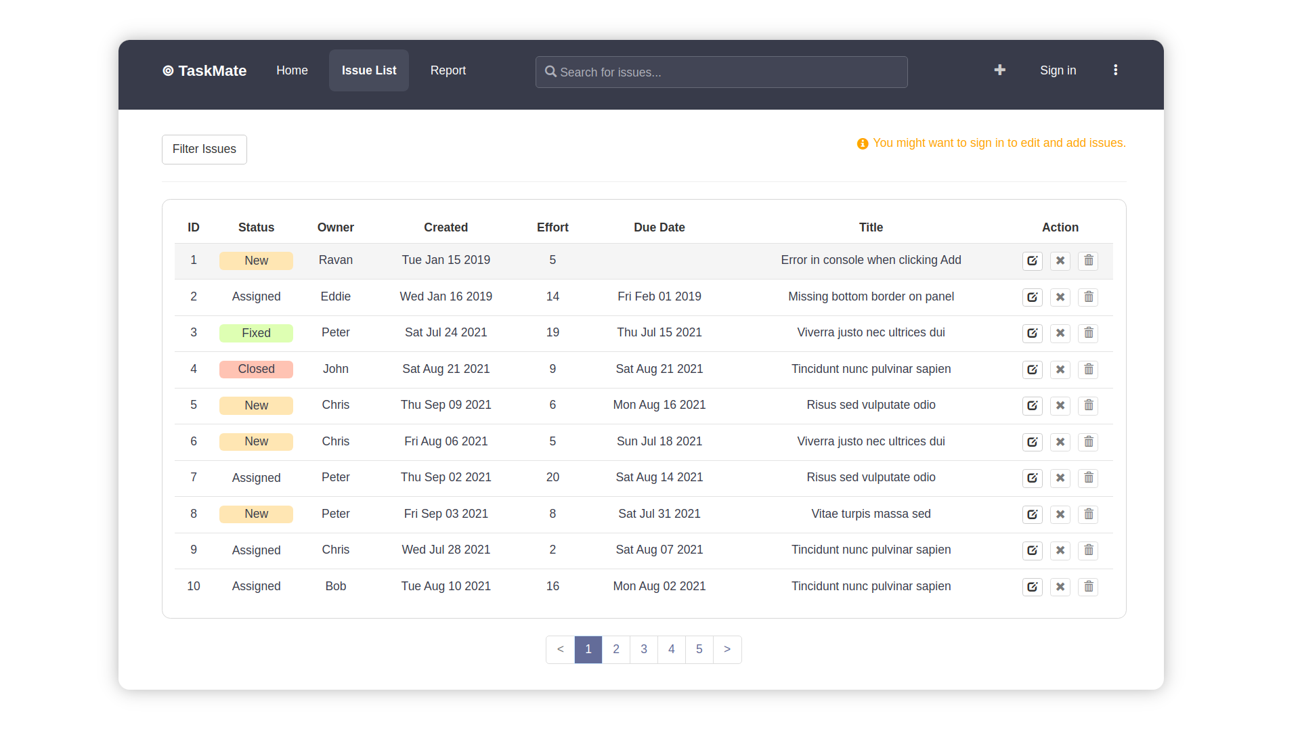This screenshot has height=731, width=1300.
Task: Open the three-dot overflow menu
Action: (x=1115, y=70)
